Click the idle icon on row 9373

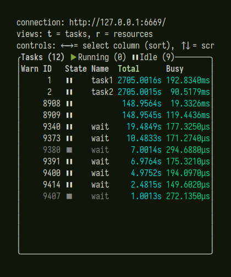tap(69, 138)
